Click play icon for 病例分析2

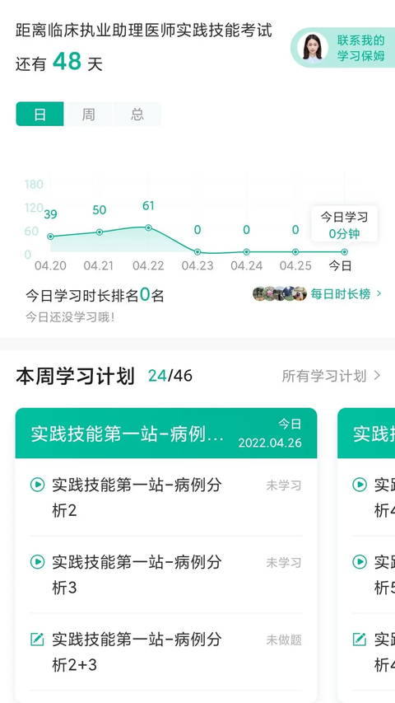[37, 485]
